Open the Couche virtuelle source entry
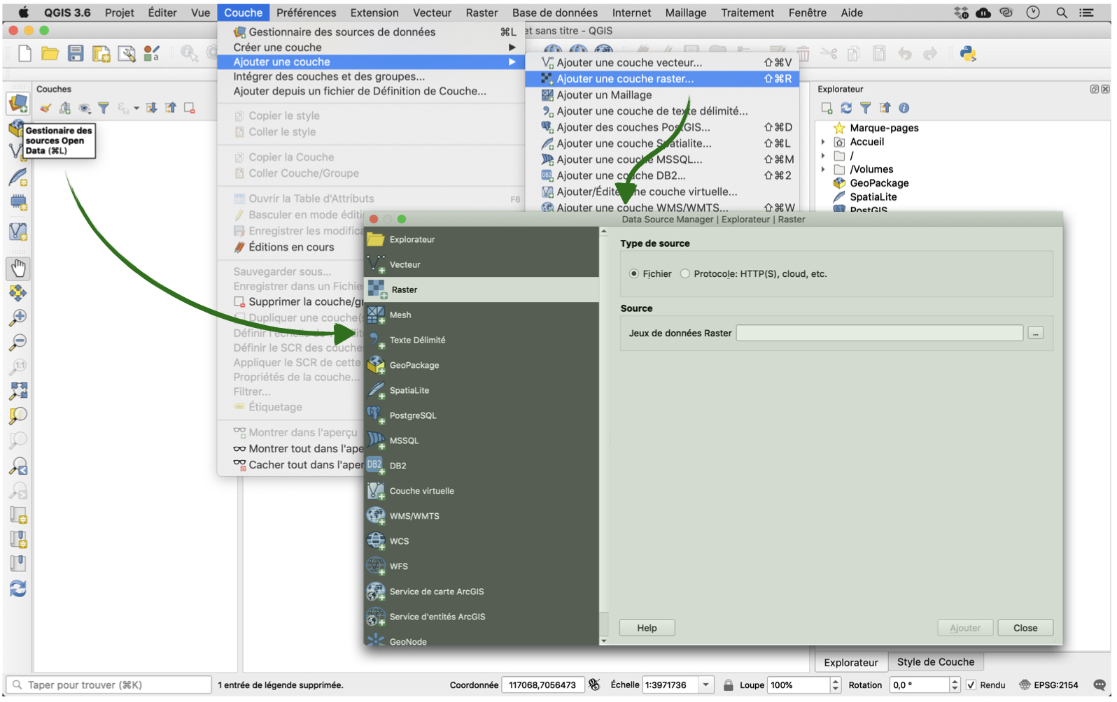The width and height of the screenshot is (1117, 702). click(x=421, y=491)
